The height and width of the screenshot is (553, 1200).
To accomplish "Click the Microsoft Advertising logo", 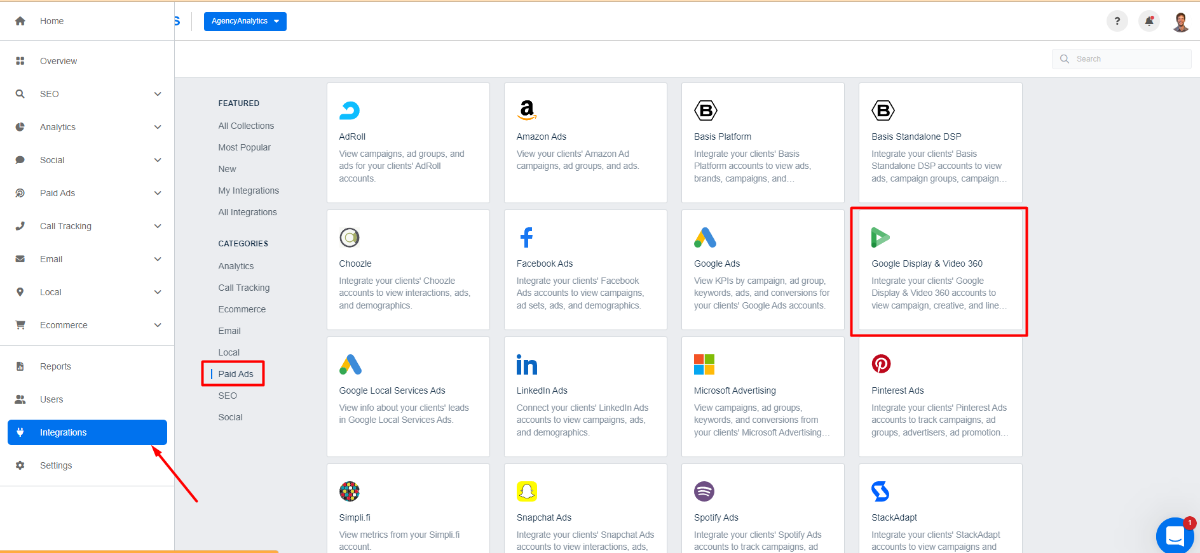I will coord(704,364).
